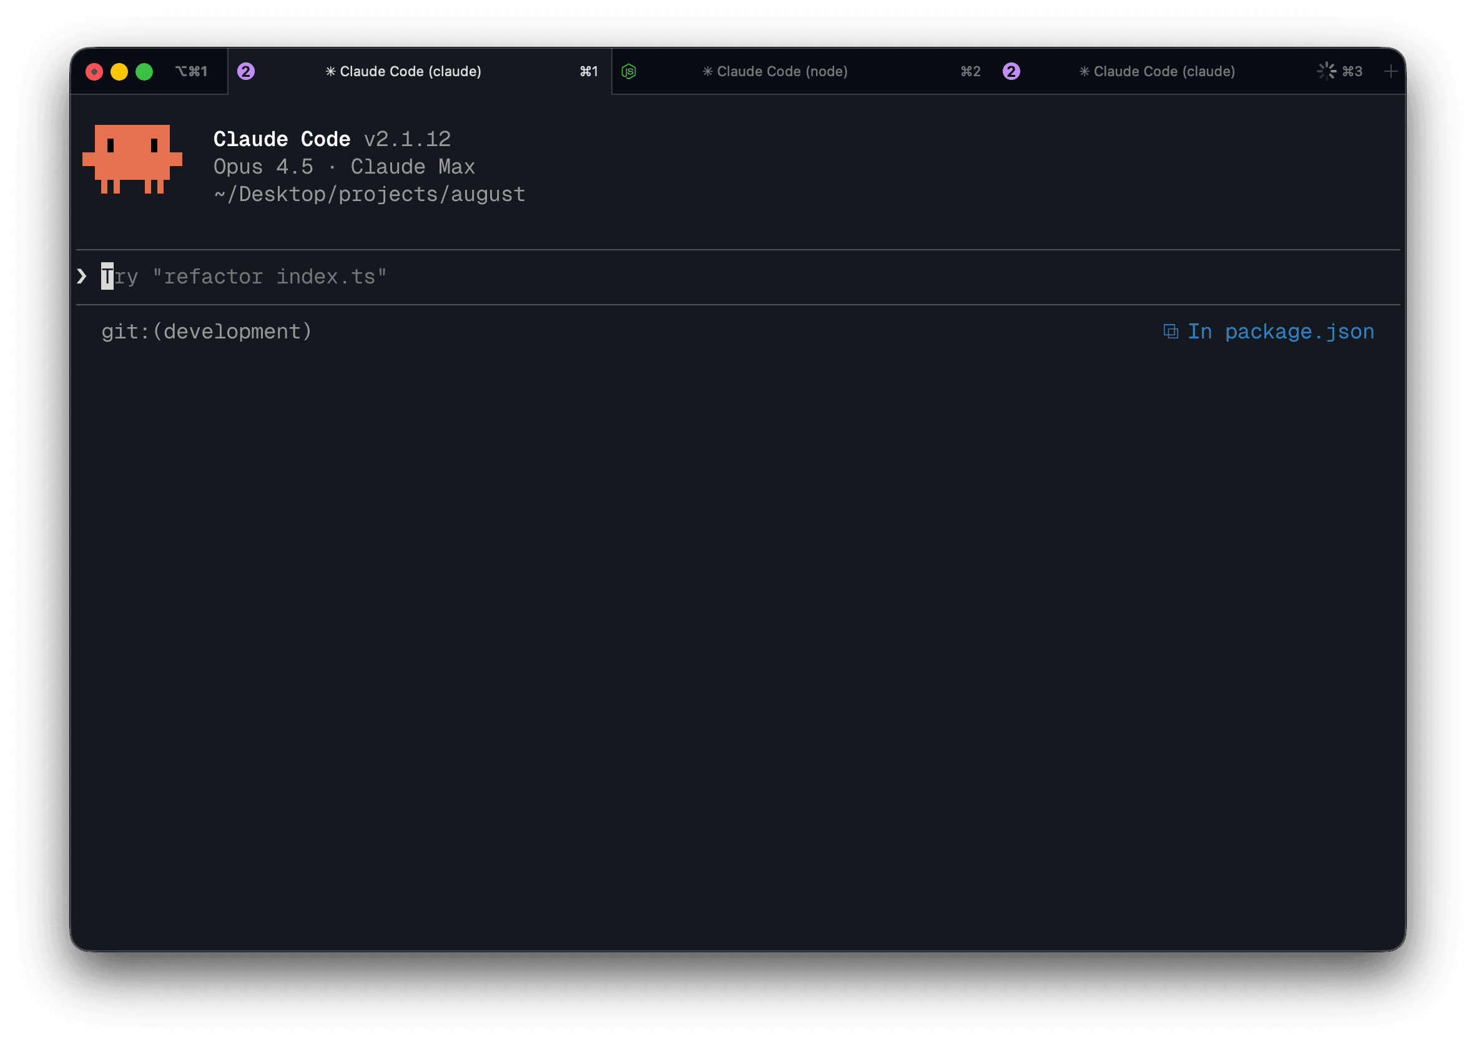Switch to the first Claude Code (claude) tab
Viewport: 1476px width, 1044px height.
[420, 71]
